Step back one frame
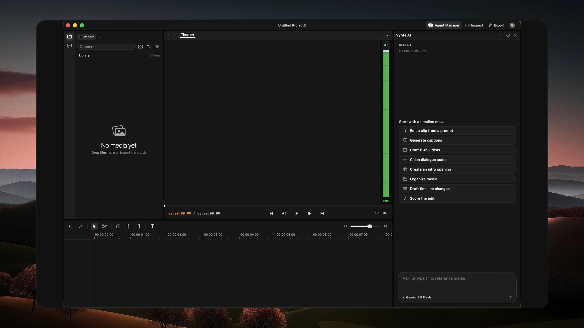Viewport: 584px width, 328px height. (284, 214)
